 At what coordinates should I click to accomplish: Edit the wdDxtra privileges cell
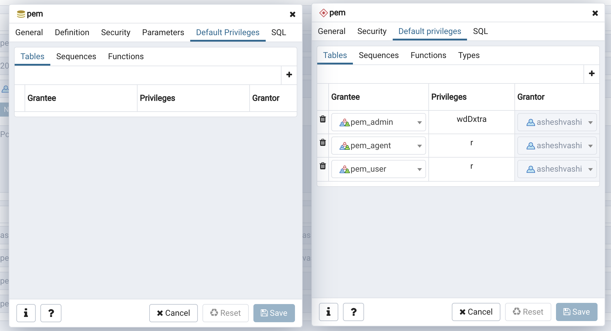(471, 119)
